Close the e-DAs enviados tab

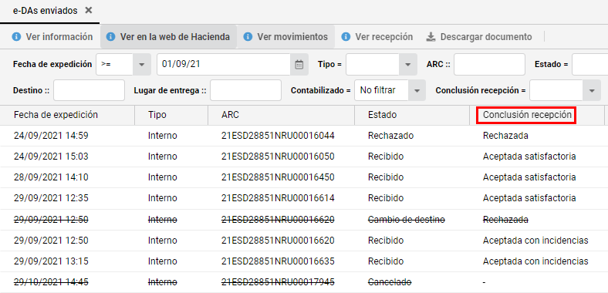pos(89,11)
